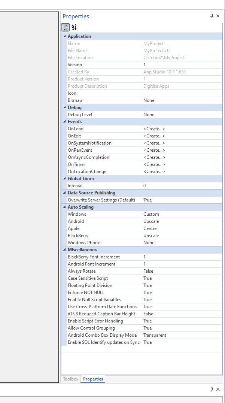The height and width of the screenshot is (403, 225).
Task: Select the Debug Level property label
Action: pyautogui.click(x=80, y=115)
